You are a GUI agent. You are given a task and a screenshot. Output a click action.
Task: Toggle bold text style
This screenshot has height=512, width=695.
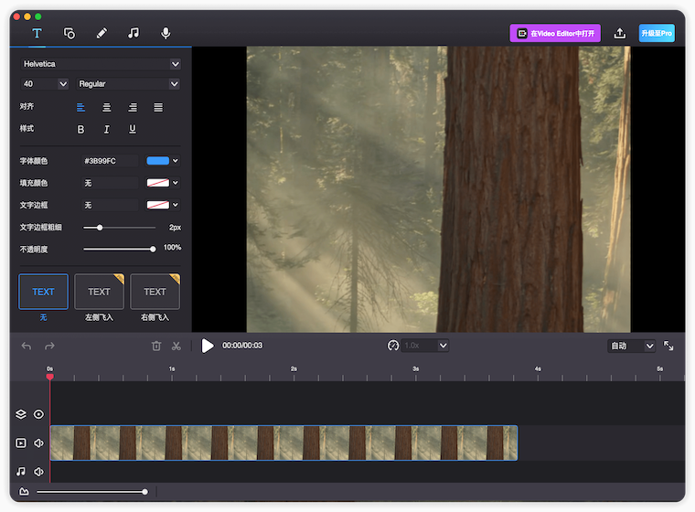click(x=80, y=130)
